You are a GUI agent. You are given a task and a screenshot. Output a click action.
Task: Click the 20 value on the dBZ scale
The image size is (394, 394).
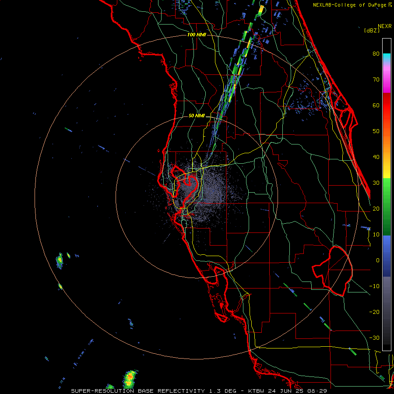[x=376, y=208]
